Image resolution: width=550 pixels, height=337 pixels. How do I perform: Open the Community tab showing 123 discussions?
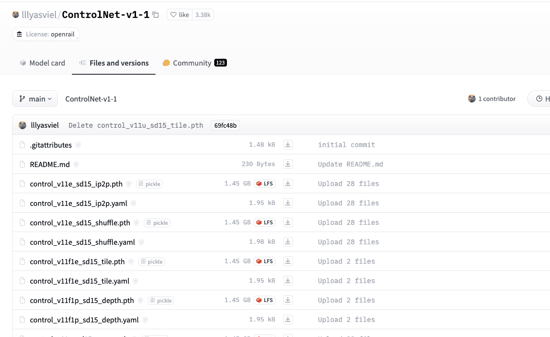click(x=194, y=63)
